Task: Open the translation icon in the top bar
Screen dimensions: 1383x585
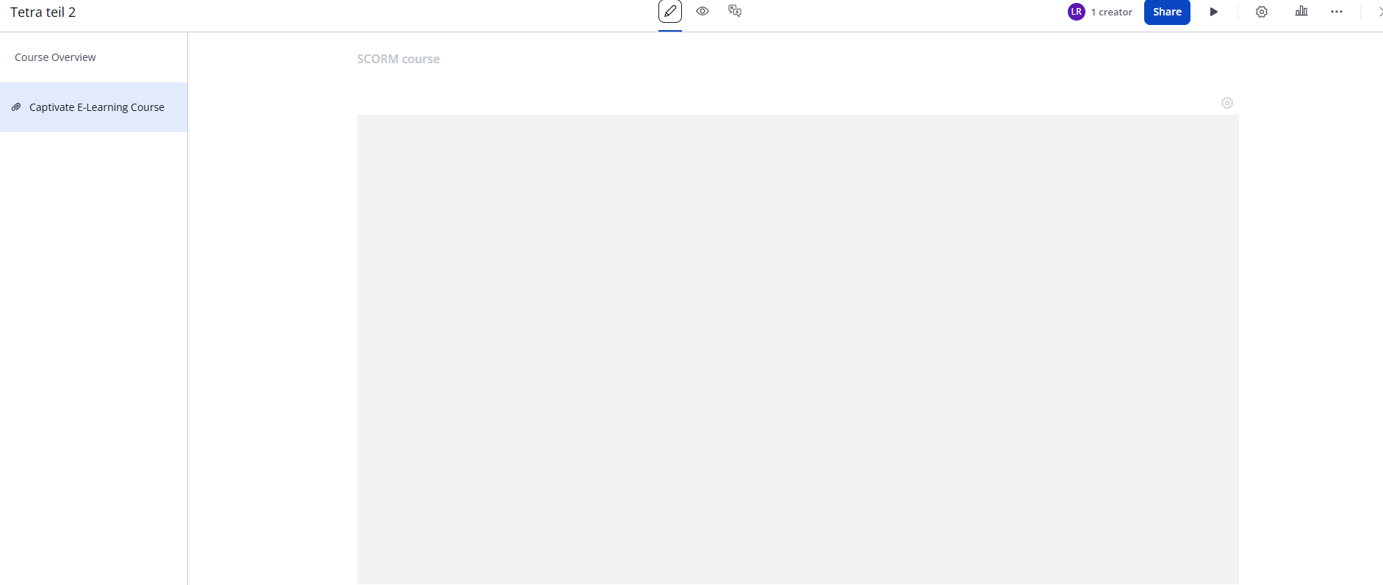Action: click(735, 12)
